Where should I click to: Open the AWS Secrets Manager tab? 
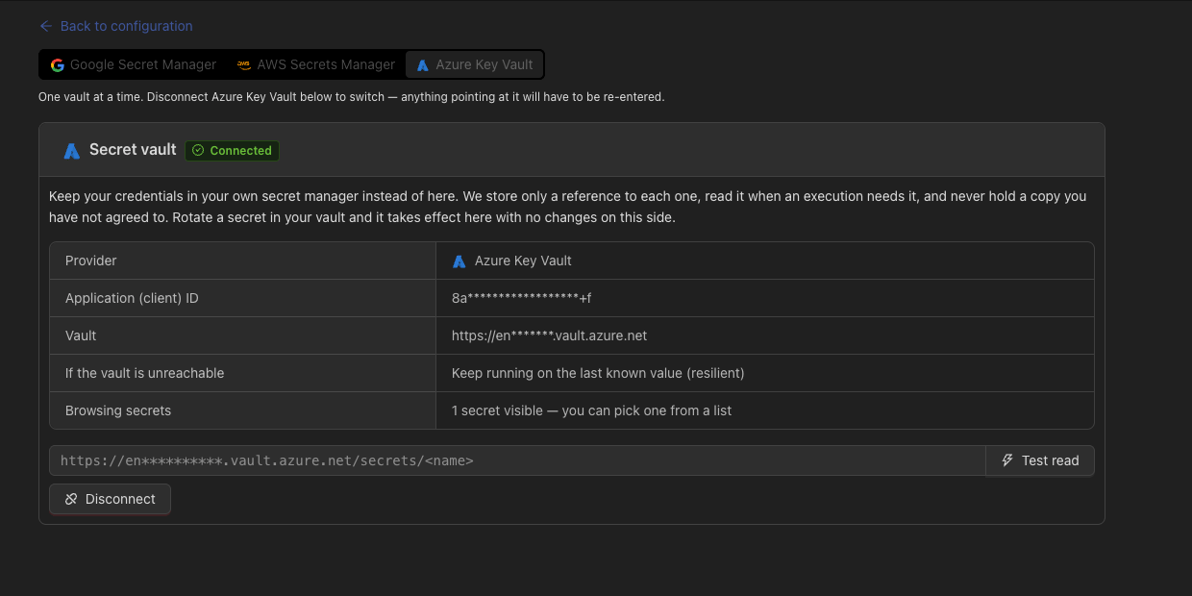click(316, 64)
